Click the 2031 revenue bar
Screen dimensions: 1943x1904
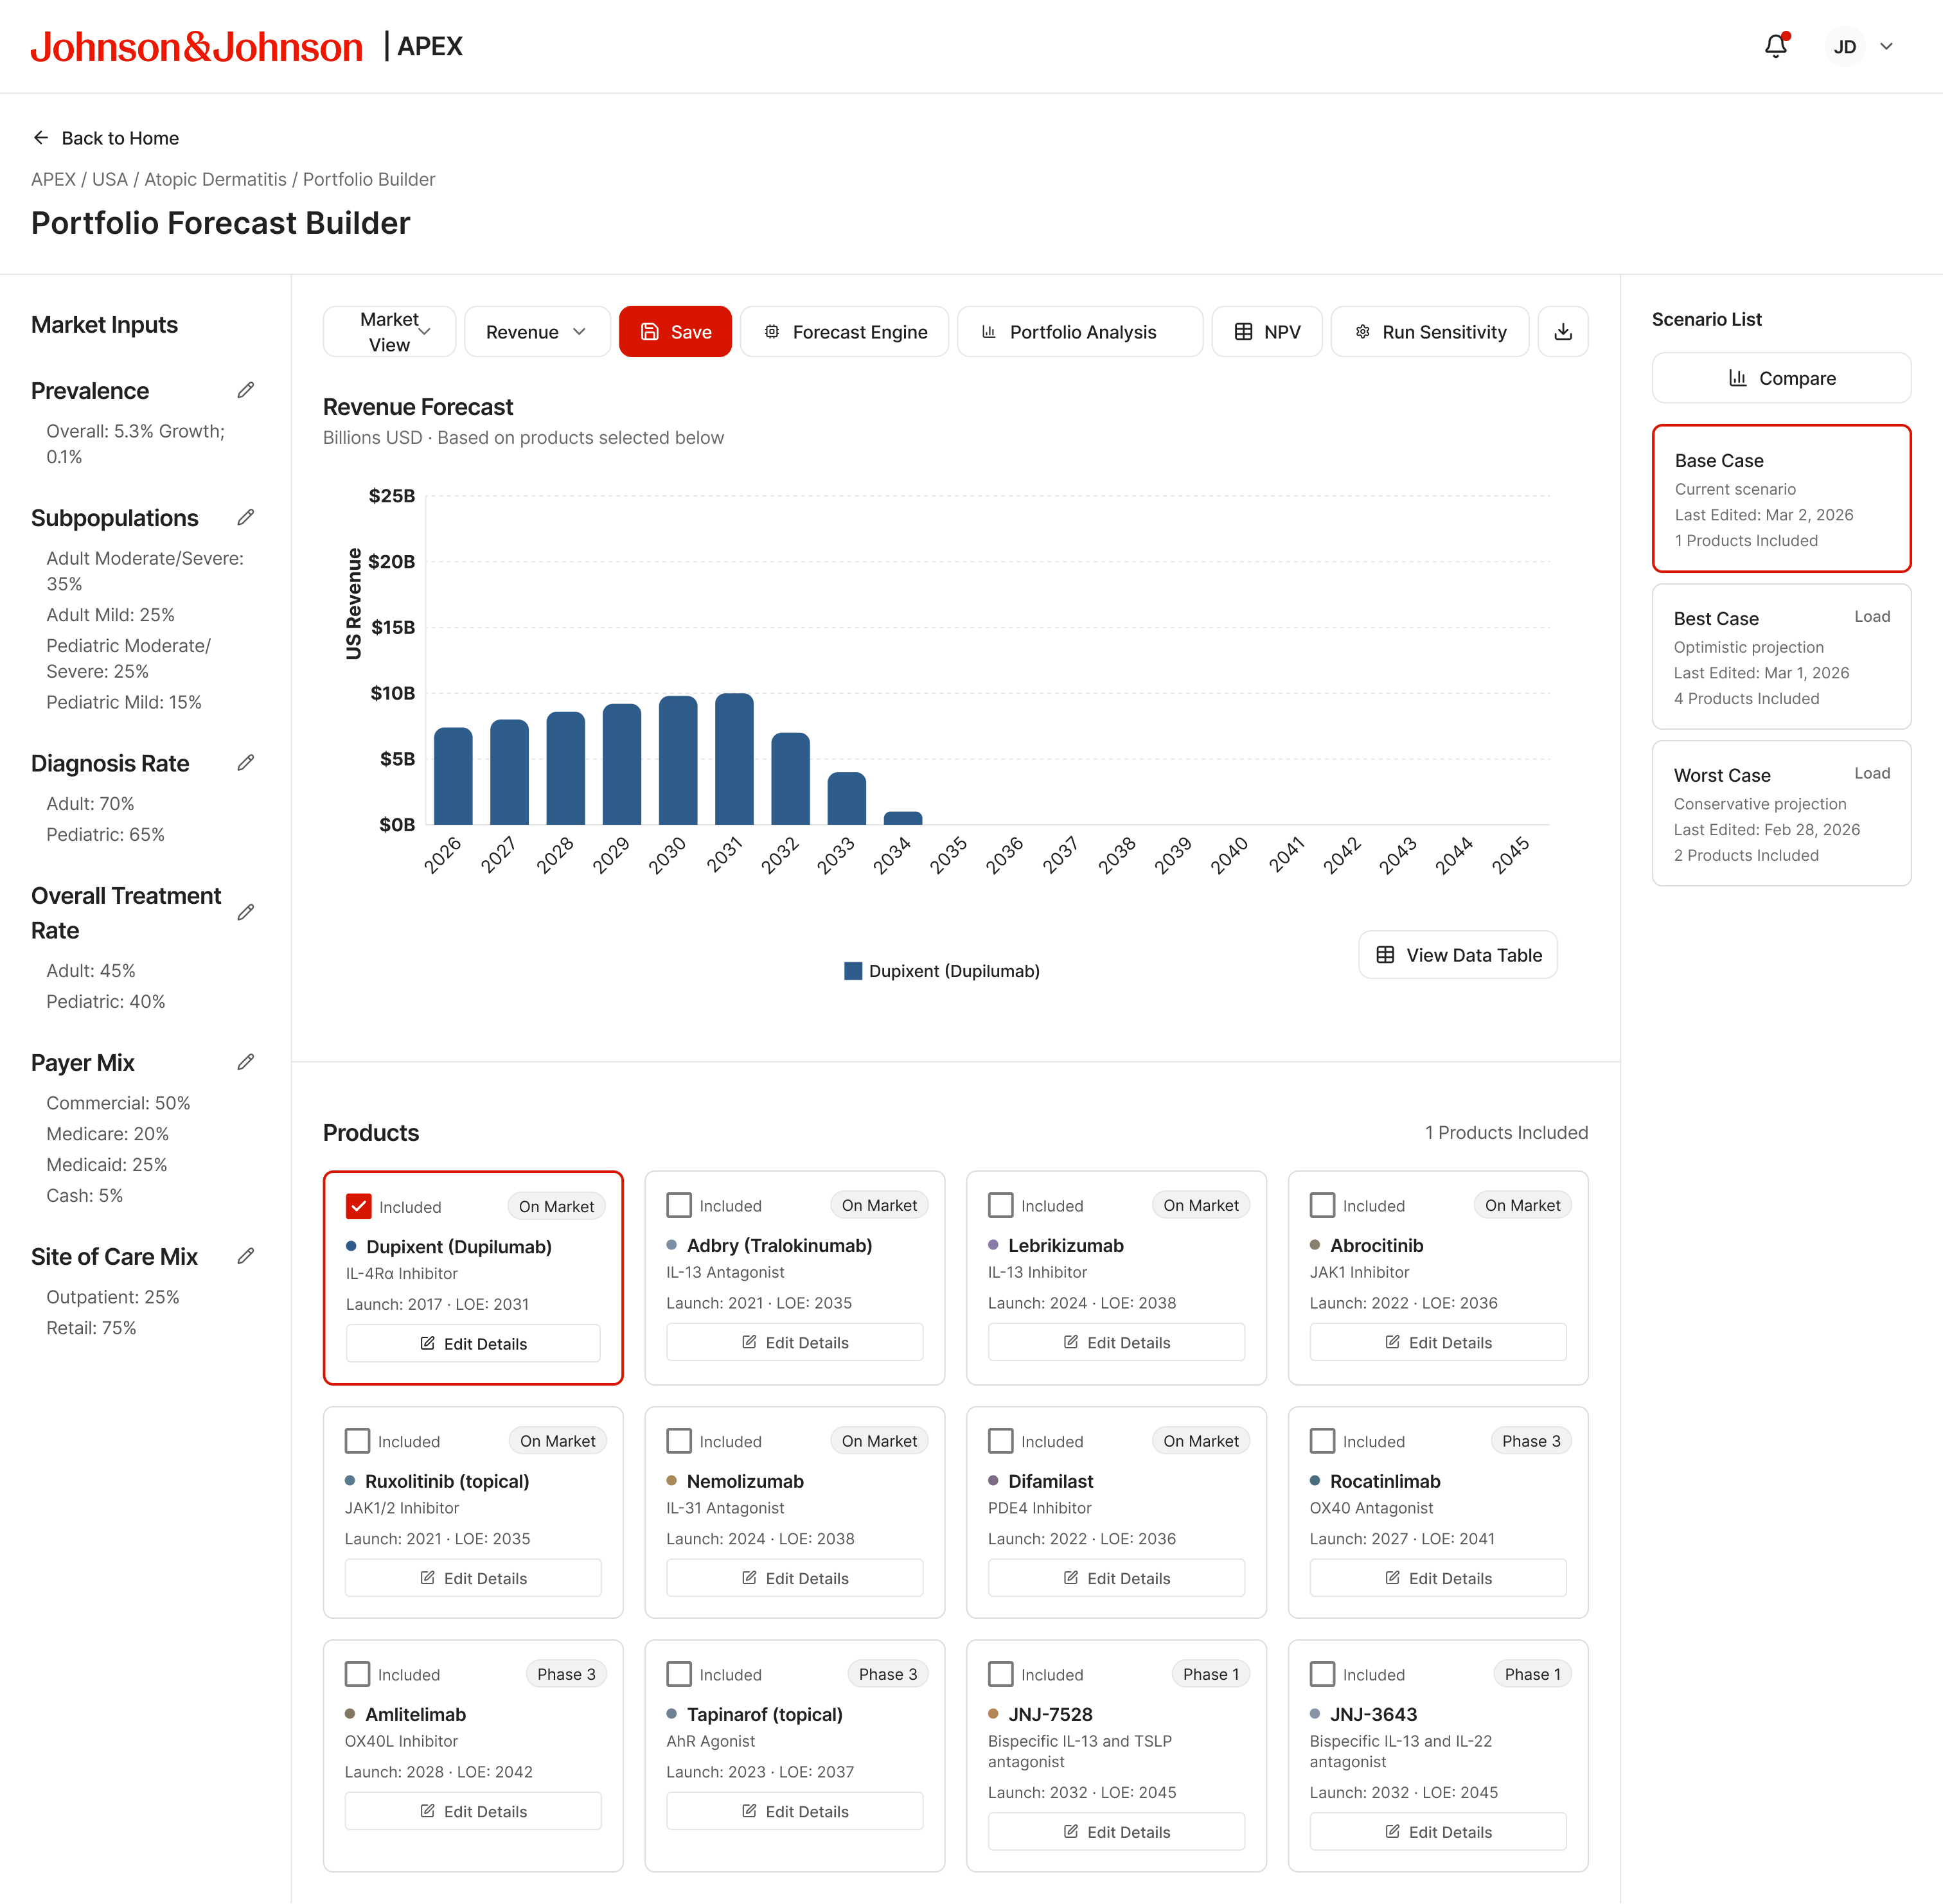734,758
